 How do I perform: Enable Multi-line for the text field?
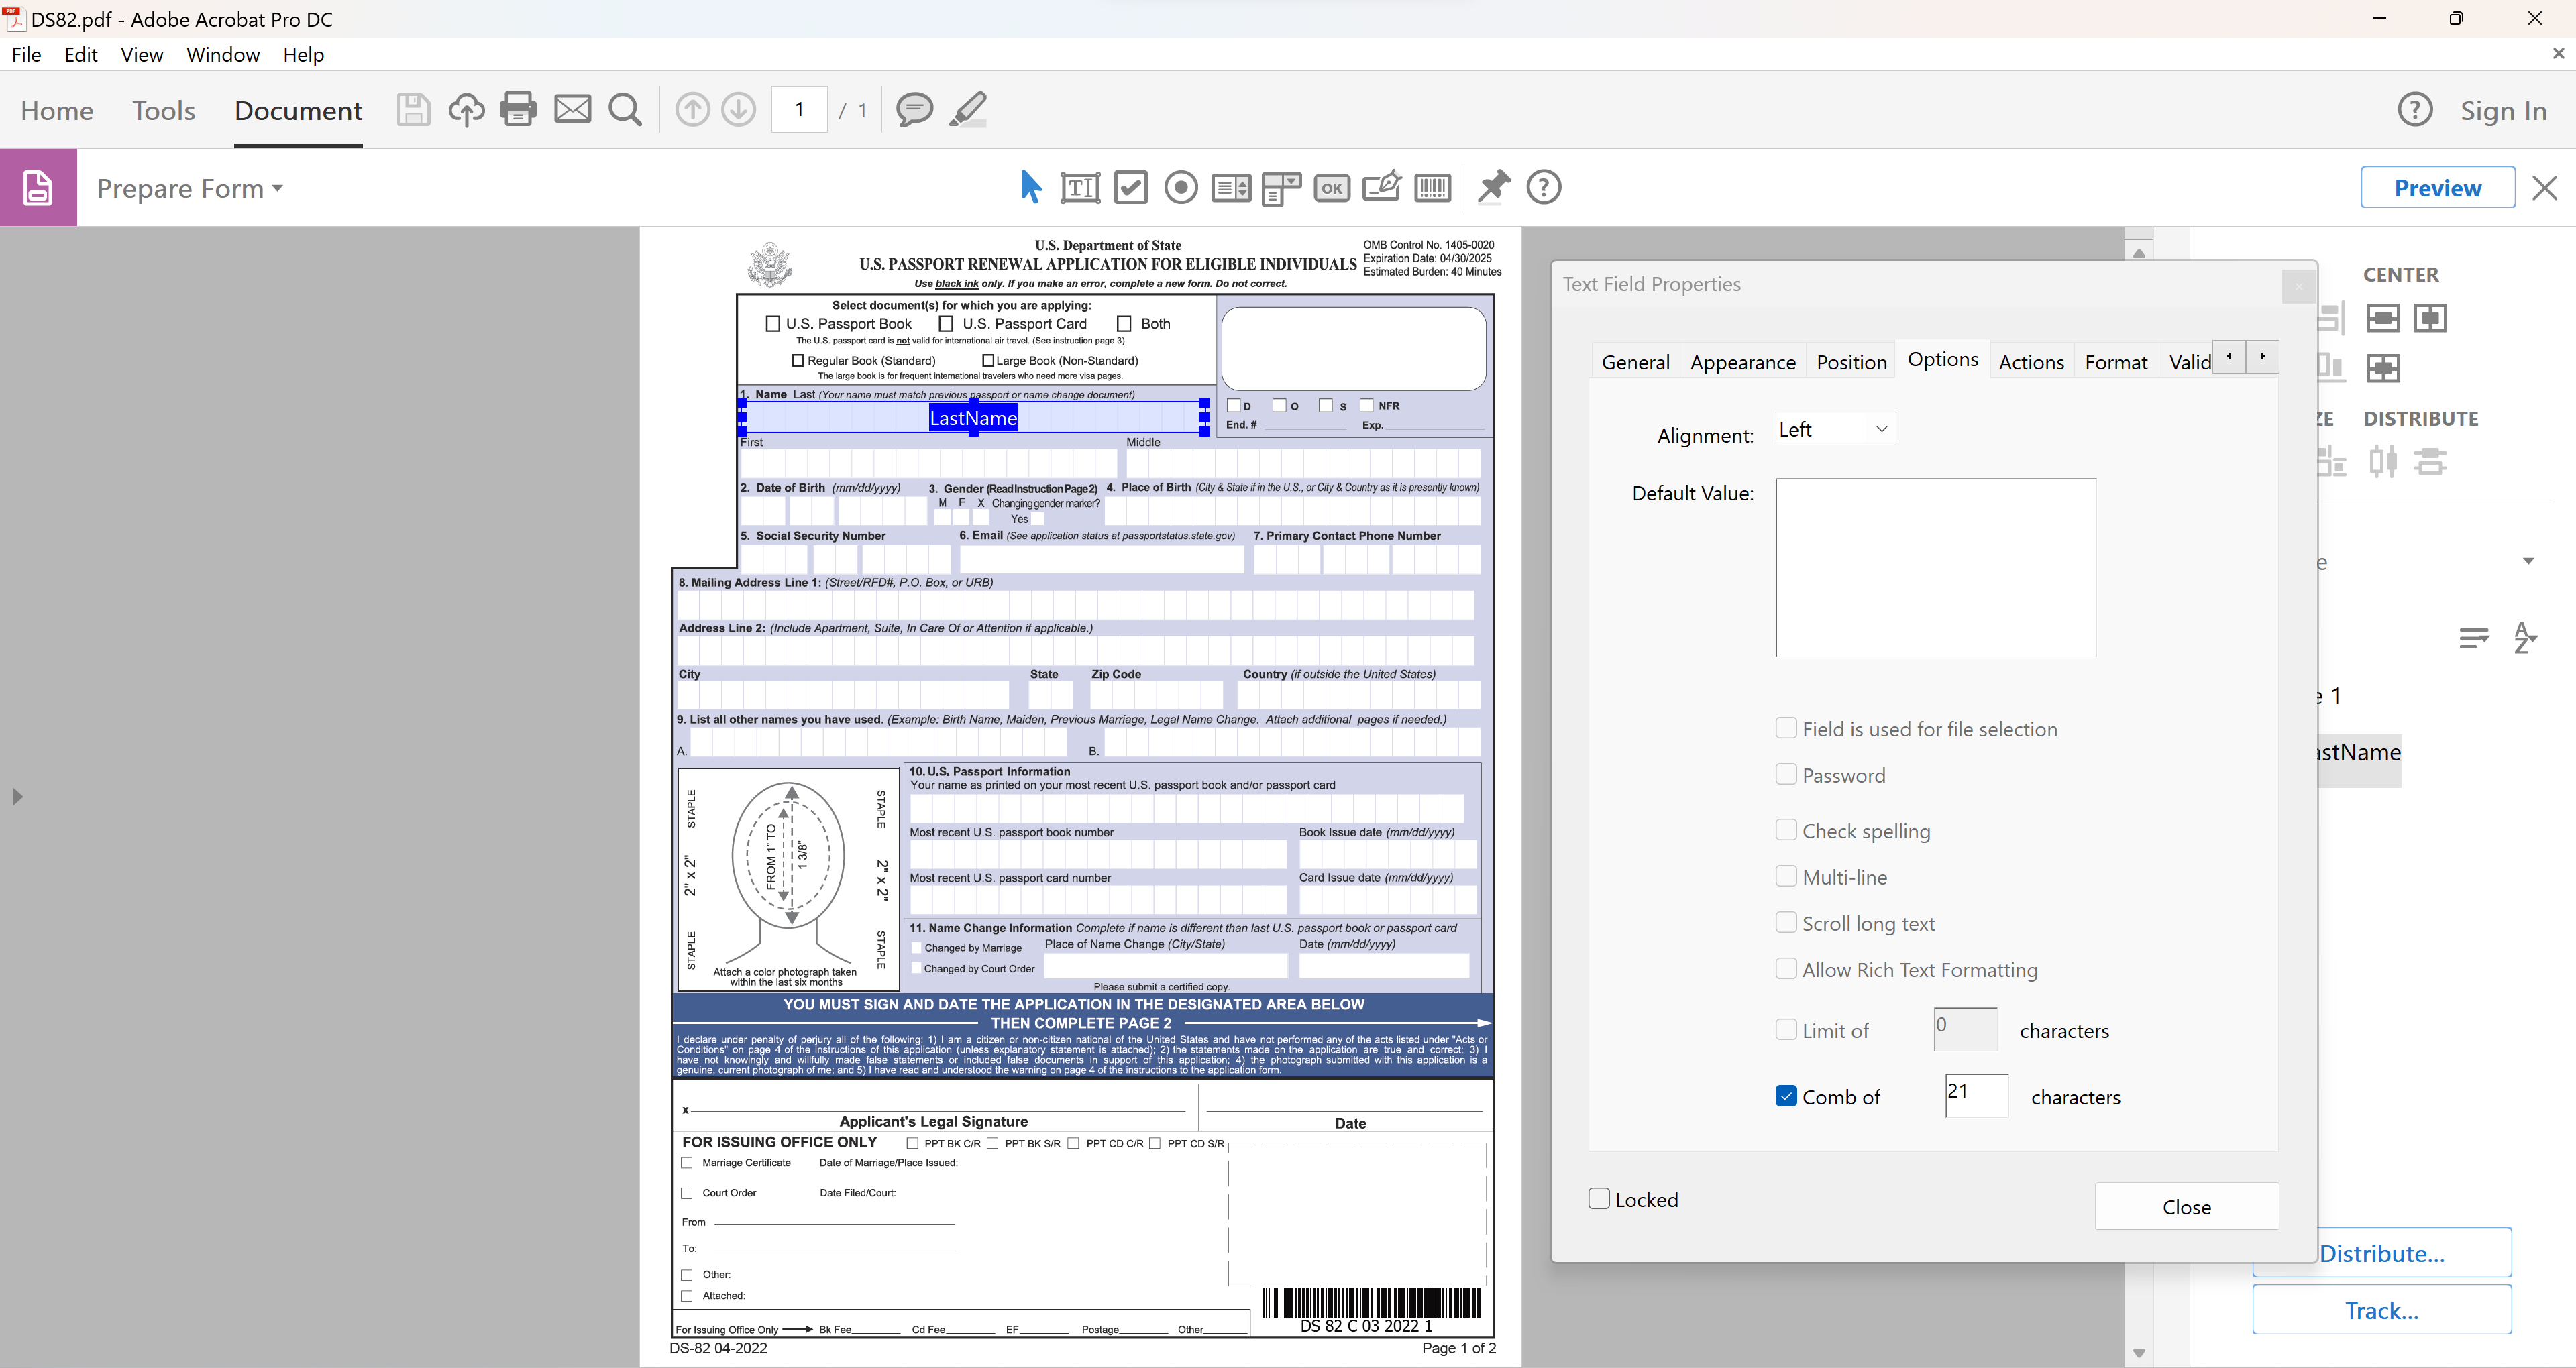[x=1786, y=876]
